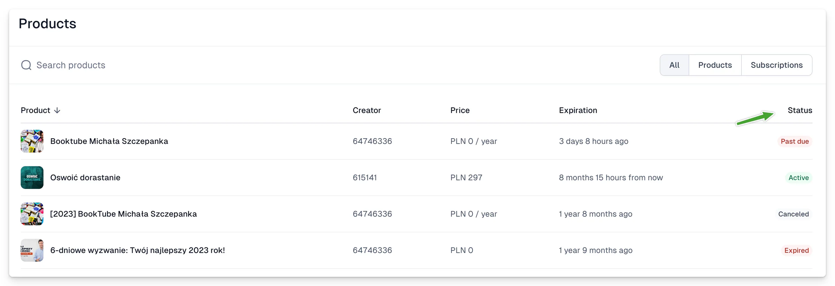This screenshot has height=286, width=835.
Task: Open the Oswoić dorastanie product thumbnail
Action: 32,178
